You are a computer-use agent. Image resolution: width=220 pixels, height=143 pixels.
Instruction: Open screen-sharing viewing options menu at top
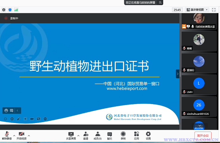tap(160, 2)
